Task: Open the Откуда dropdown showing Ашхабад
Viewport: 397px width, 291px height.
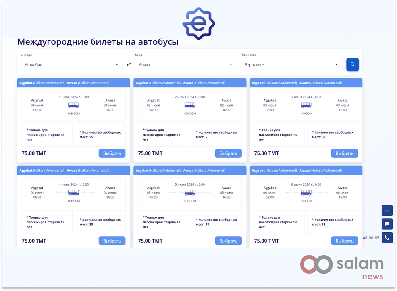Action: click(x=71, y=64)
